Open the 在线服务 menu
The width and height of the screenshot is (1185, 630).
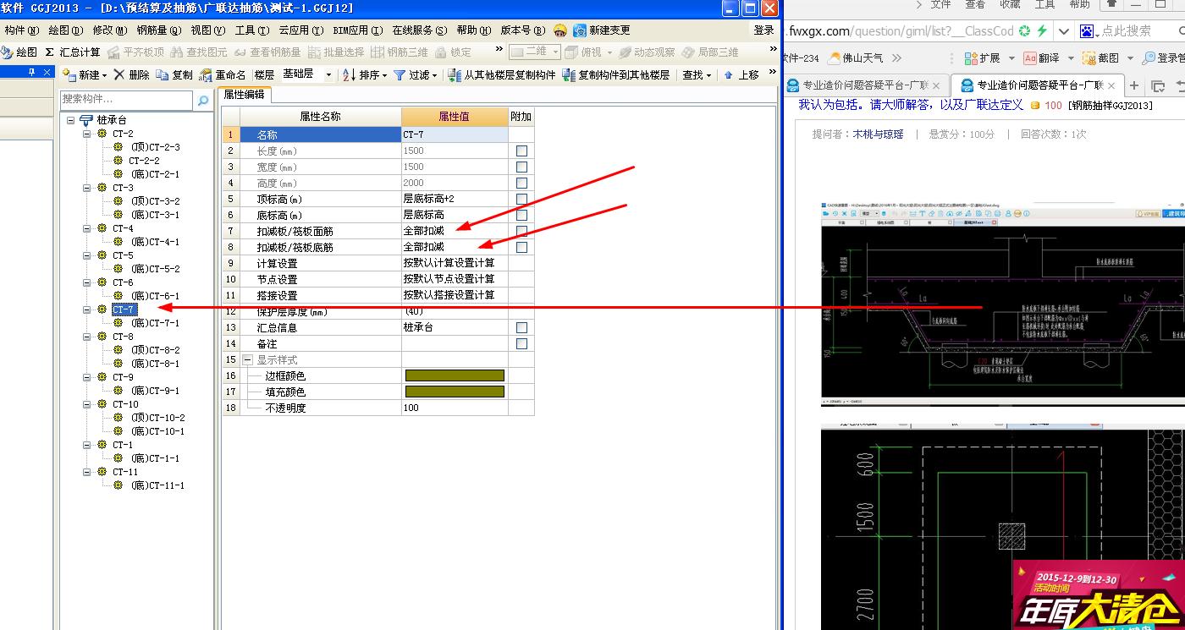pyautogui.click(x=418, y=30)
